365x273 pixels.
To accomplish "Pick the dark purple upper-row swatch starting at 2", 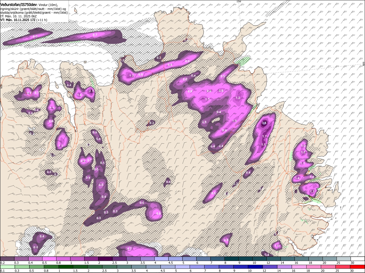I will 105,259.
